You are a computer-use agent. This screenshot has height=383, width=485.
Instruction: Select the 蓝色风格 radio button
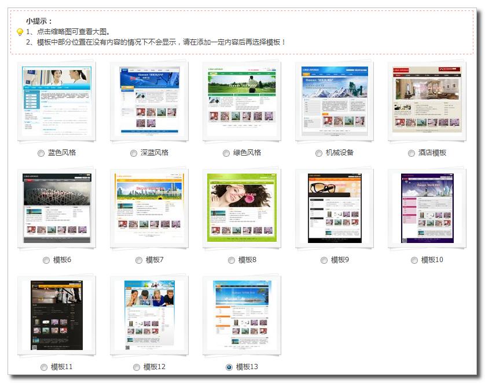[41, 153]
